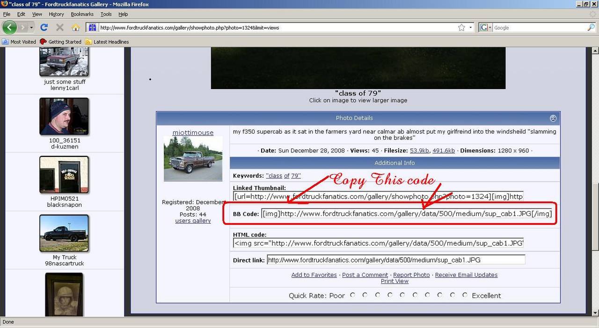599x328 pixels.
Task: Open miottimouse avatar truck image
Action: [x=193, y=158]
